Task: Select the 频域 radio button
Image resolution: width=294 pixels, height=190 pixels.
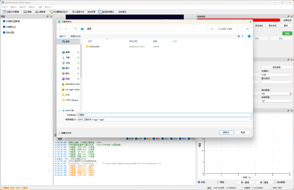Action: point(218,182)
